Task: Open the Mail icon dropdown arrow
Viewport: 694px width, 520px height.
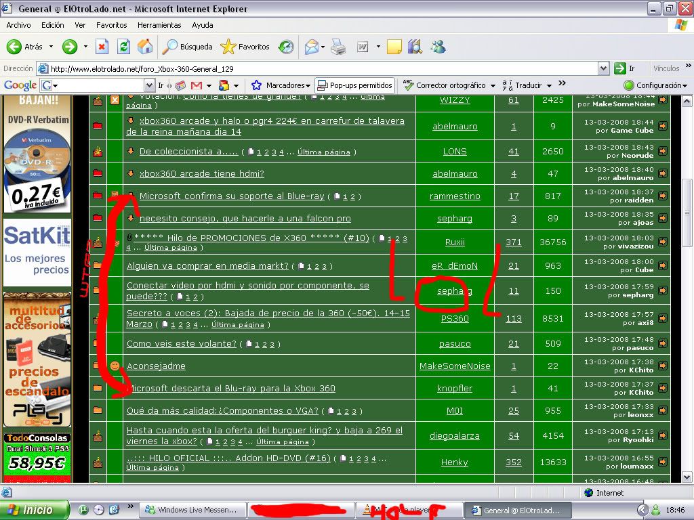Action: pyautogui.click(x=323, y=47)
